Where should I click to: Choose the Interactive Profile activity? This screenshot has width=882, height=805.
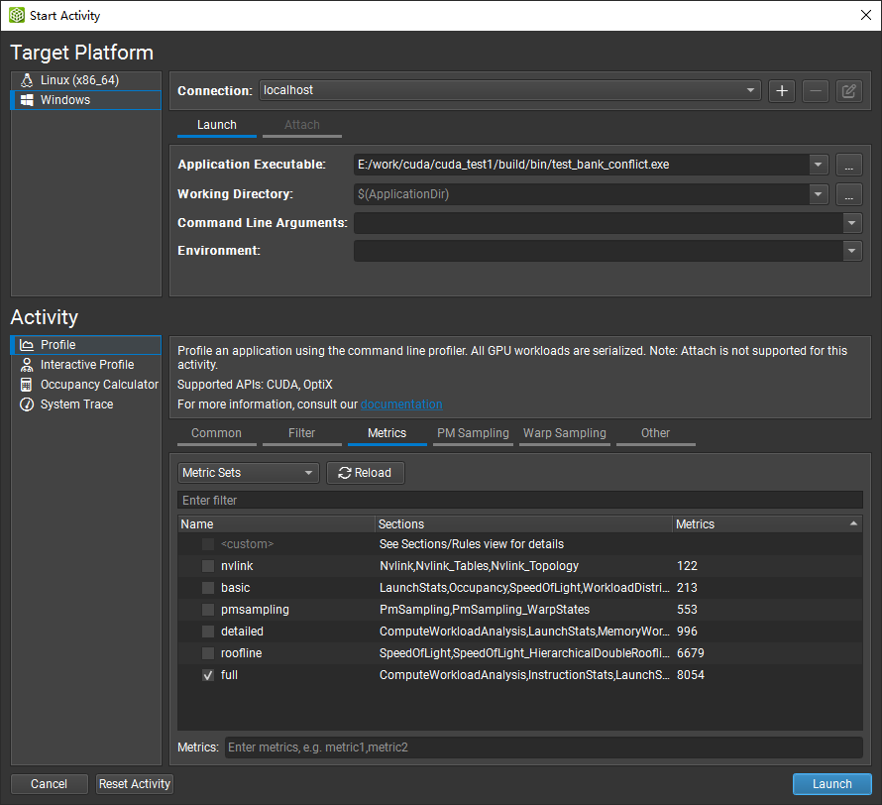pos(86,365)
